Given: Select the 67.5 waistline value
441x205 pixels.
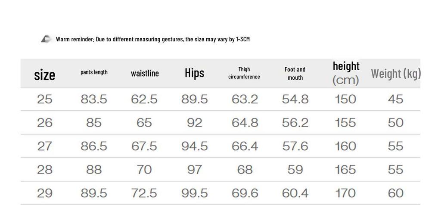Looking at the screenshot, I should click(144, 146).
